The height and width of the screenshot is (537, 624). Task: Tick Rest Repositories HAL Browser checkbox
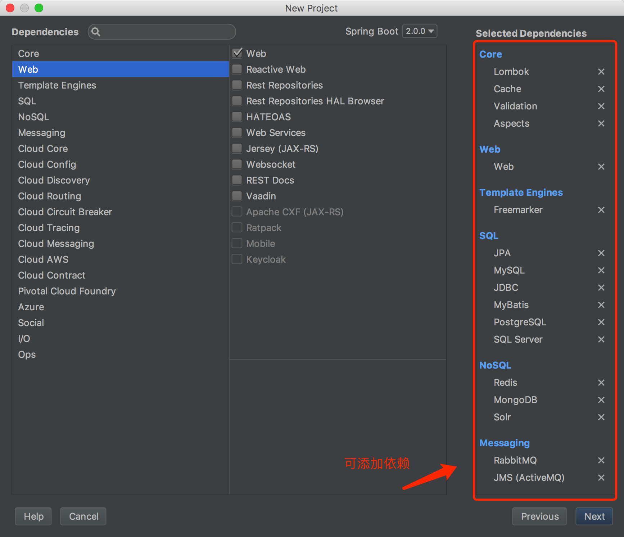[237, 101]
